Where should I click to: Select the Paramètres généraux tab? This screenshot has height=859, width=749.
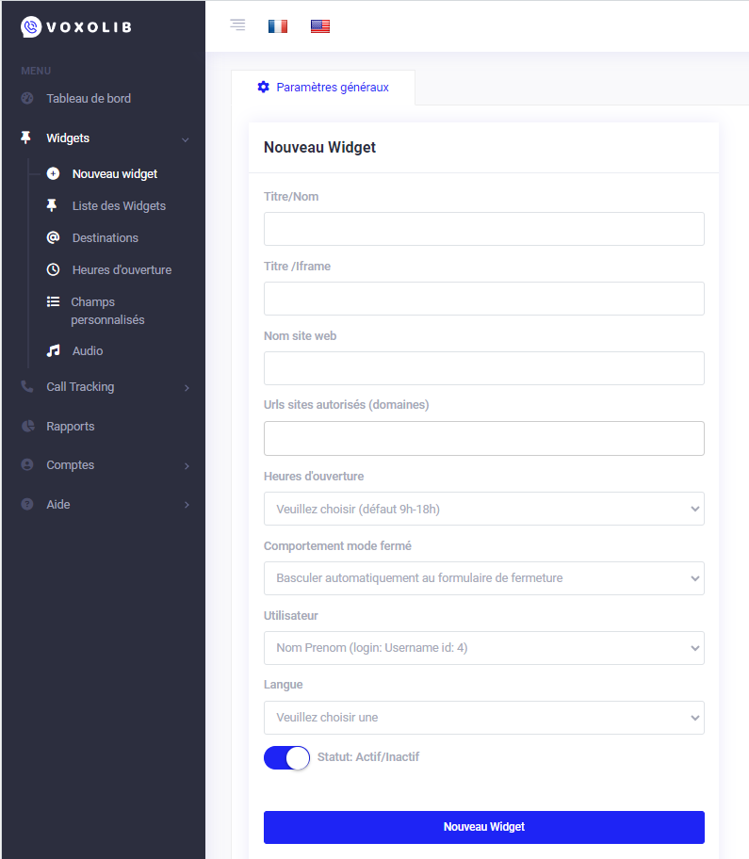point(323,88)
